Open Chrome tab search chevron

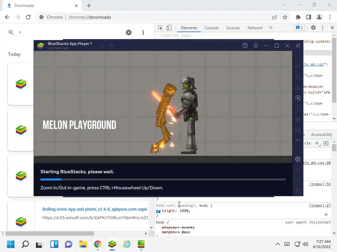tap(284, 5)
